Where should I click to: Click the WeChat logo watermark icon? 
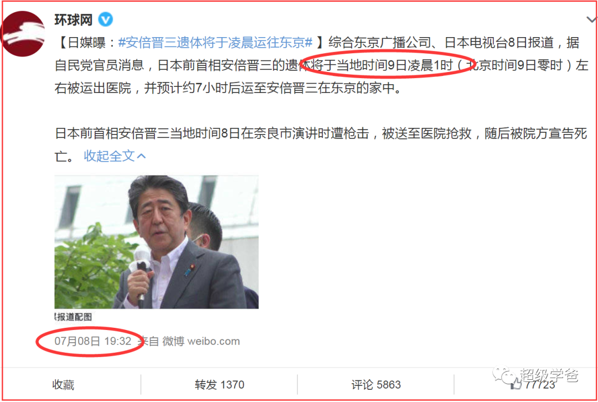click(x=504, y=375)
